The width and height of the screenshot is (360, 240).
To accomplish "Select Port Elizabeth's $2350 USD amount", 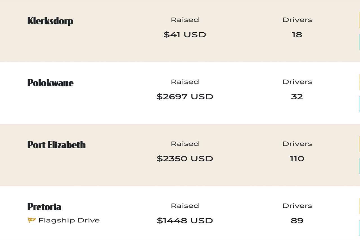I will pyautogui.click(x=185, y=158).
